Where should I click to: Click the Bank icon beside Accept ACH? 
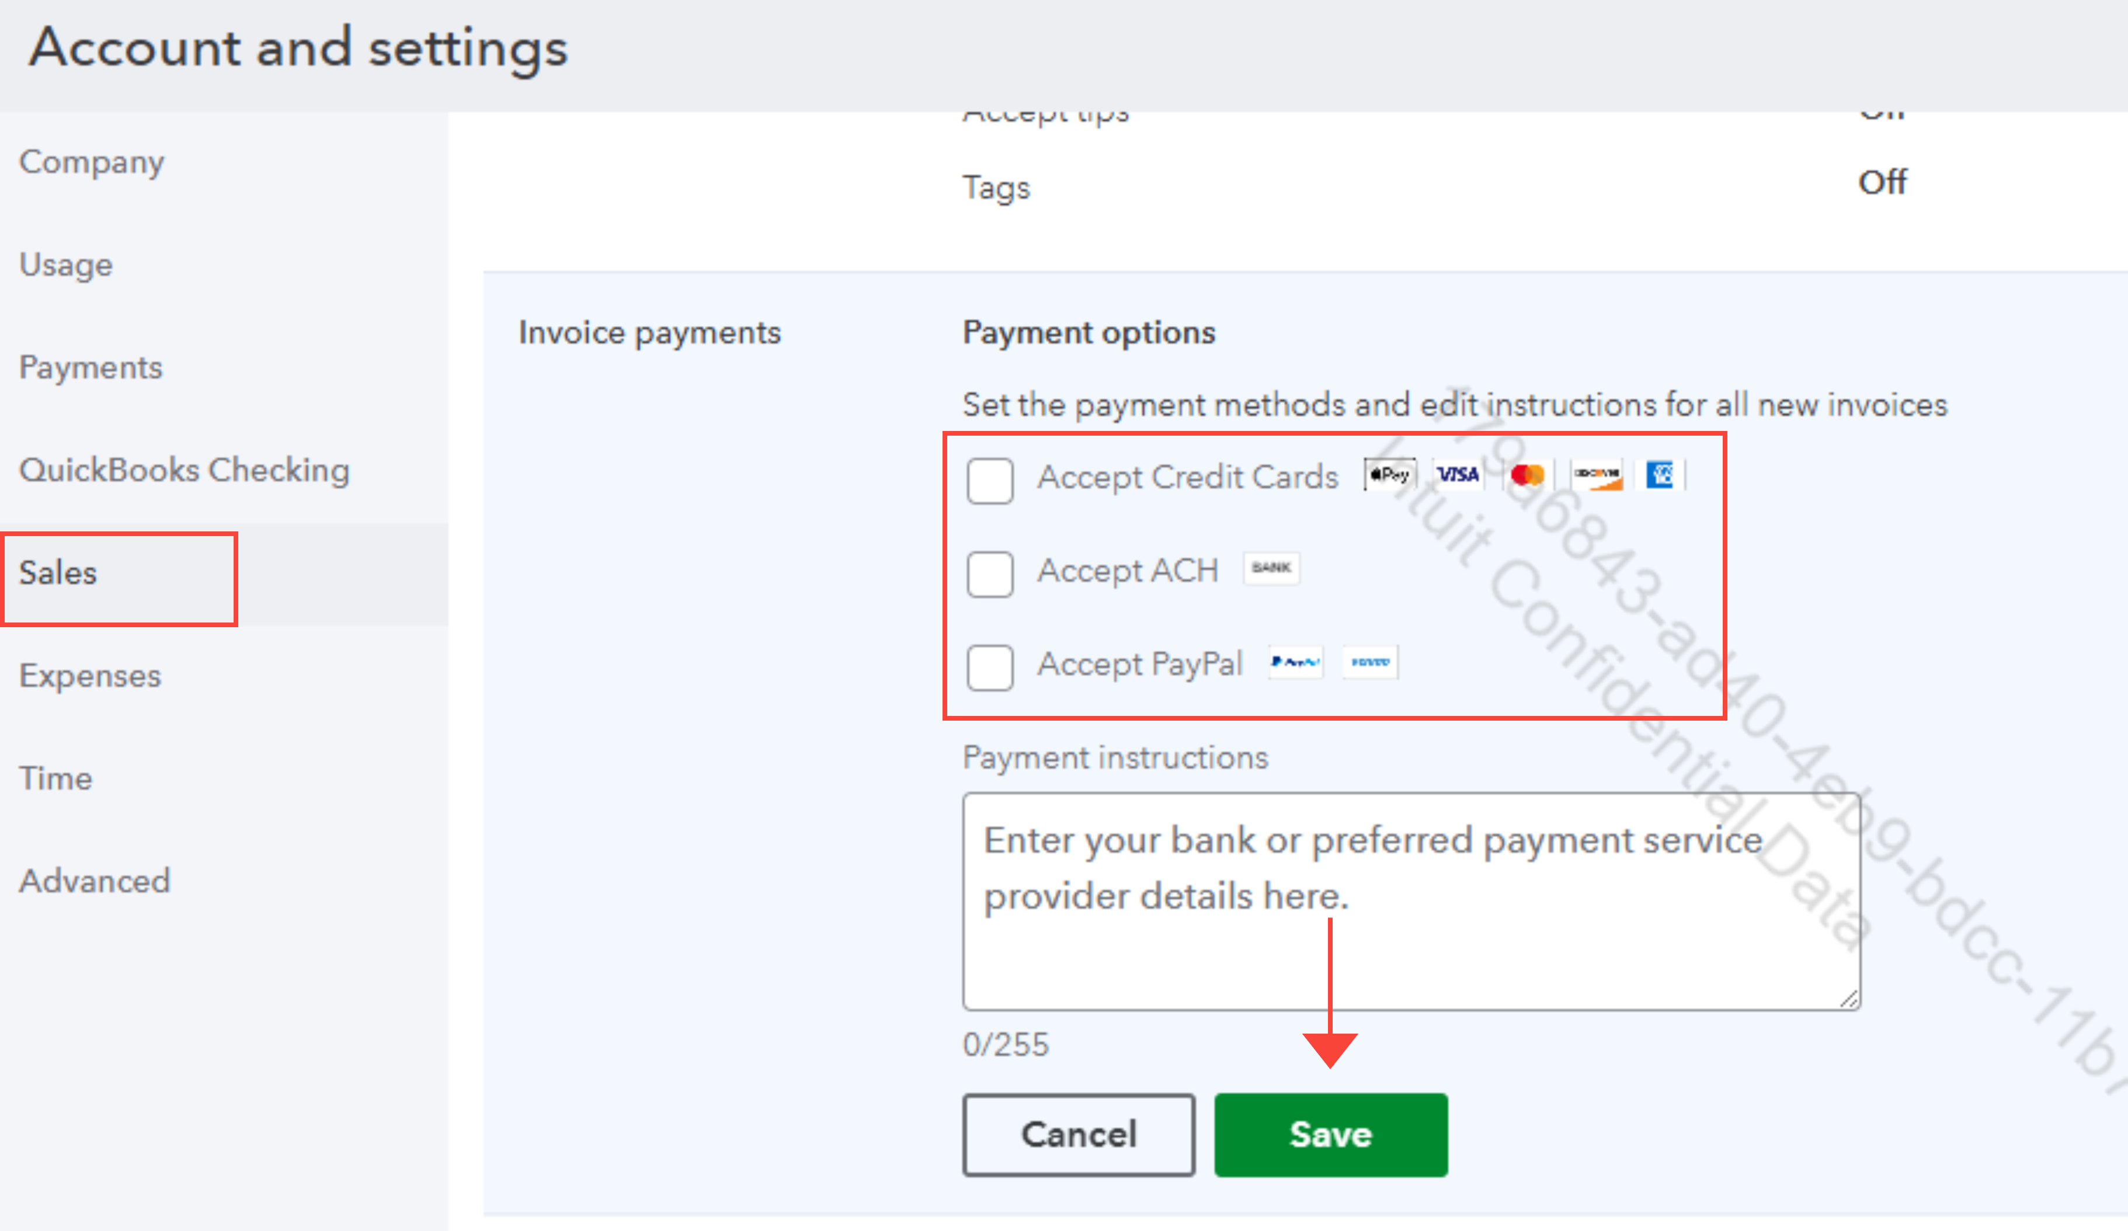click(1272, 568)
